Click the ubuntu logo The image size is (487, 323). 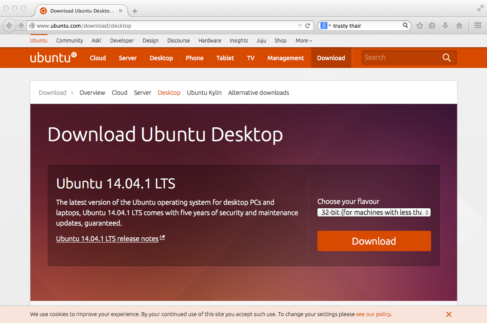click(53, 58)
